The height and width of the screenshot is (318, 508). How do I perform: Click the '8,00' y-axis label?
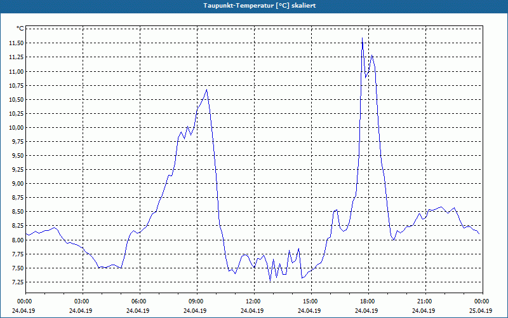18,240
